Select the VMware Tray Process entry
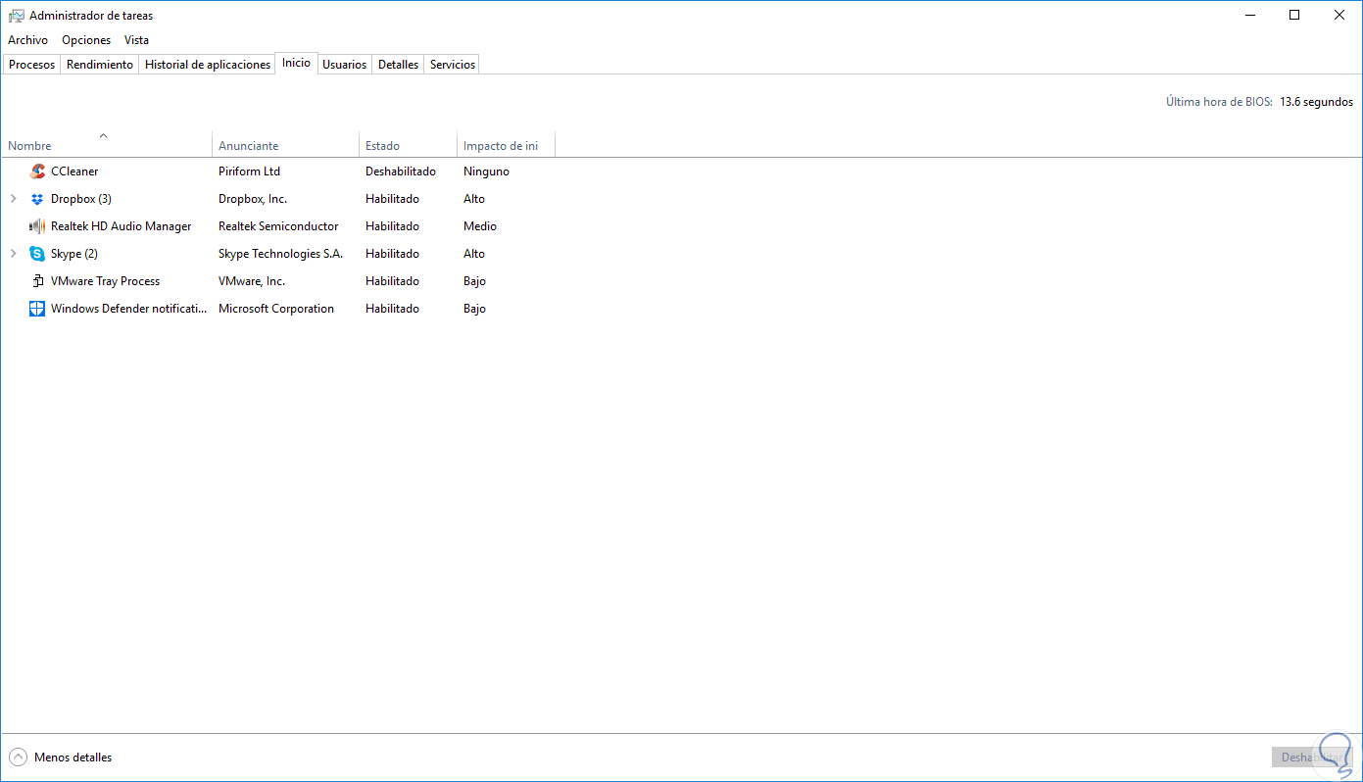The width and height of the screenshot is (1363, 782). coord(105,281)
